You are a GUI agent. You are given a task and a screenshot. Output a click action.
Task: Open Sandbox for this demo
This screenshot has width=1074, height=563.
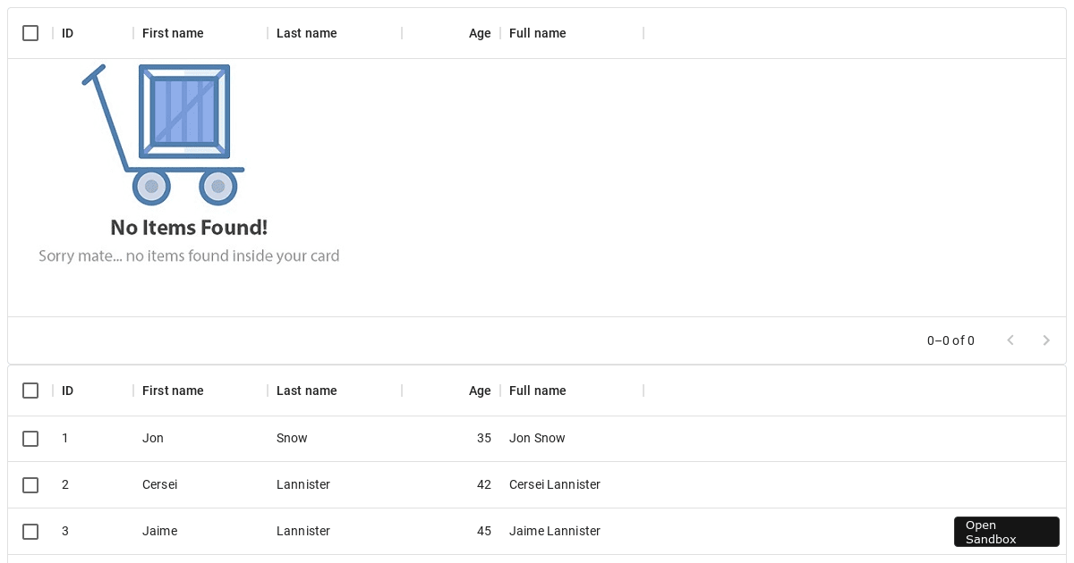[x=1007, y=532]
